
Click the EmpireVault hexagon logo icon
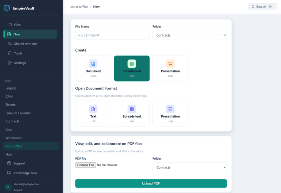[x=7, y=8]
